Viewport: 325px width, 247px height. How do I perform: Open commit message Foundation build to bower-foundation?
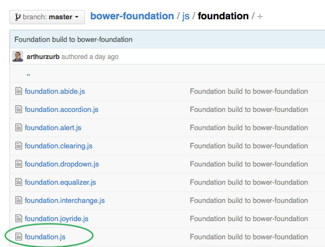point(73,39)
